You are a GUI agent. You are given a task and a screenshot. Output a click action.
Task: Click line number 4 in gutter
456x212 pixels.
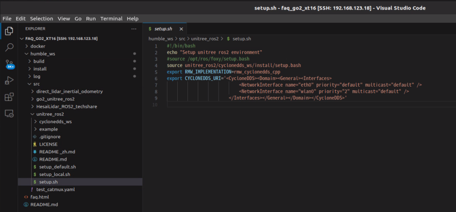pyautogui.click(x=156, y=65)
